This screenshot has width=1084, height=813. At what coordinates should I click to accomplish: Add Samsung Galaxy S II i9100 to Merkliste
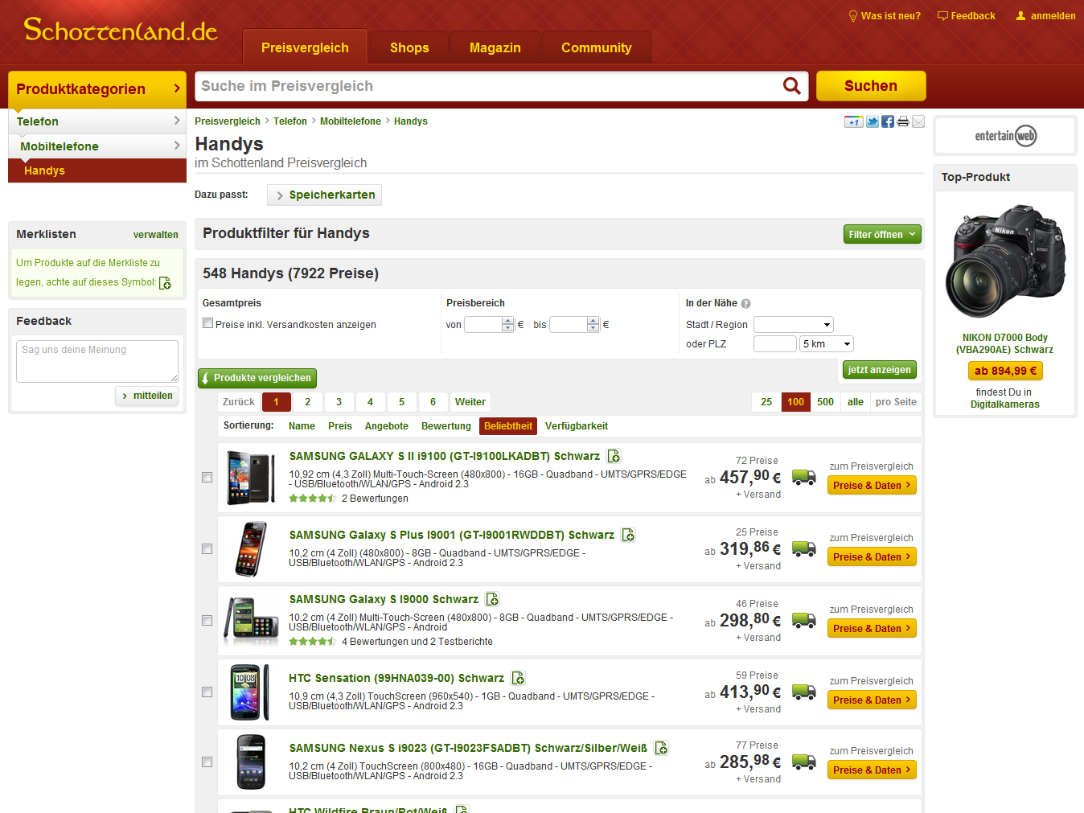pyautogui.click(x=614, y=456)
